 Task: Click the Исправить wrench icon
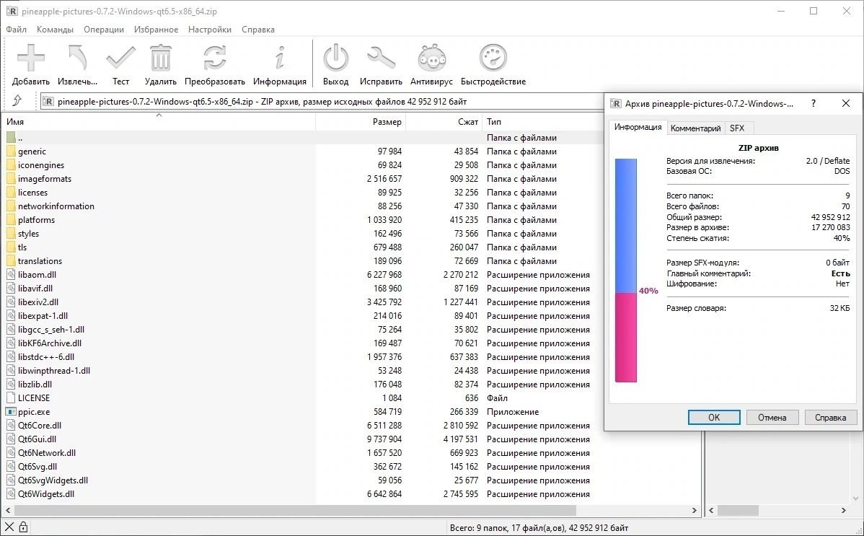coord(381,58)
